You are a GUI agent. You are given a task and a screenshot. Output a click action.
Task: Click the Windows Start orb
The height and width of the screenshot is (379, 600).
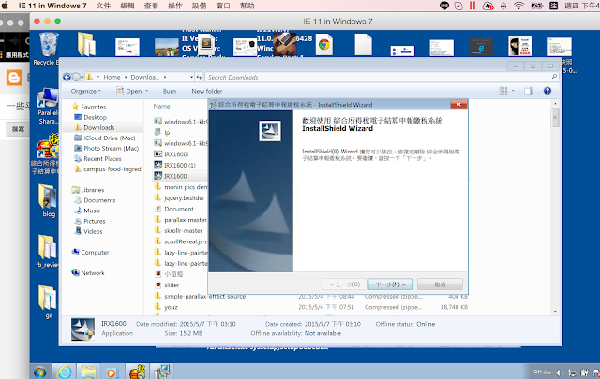pos(39,372)
